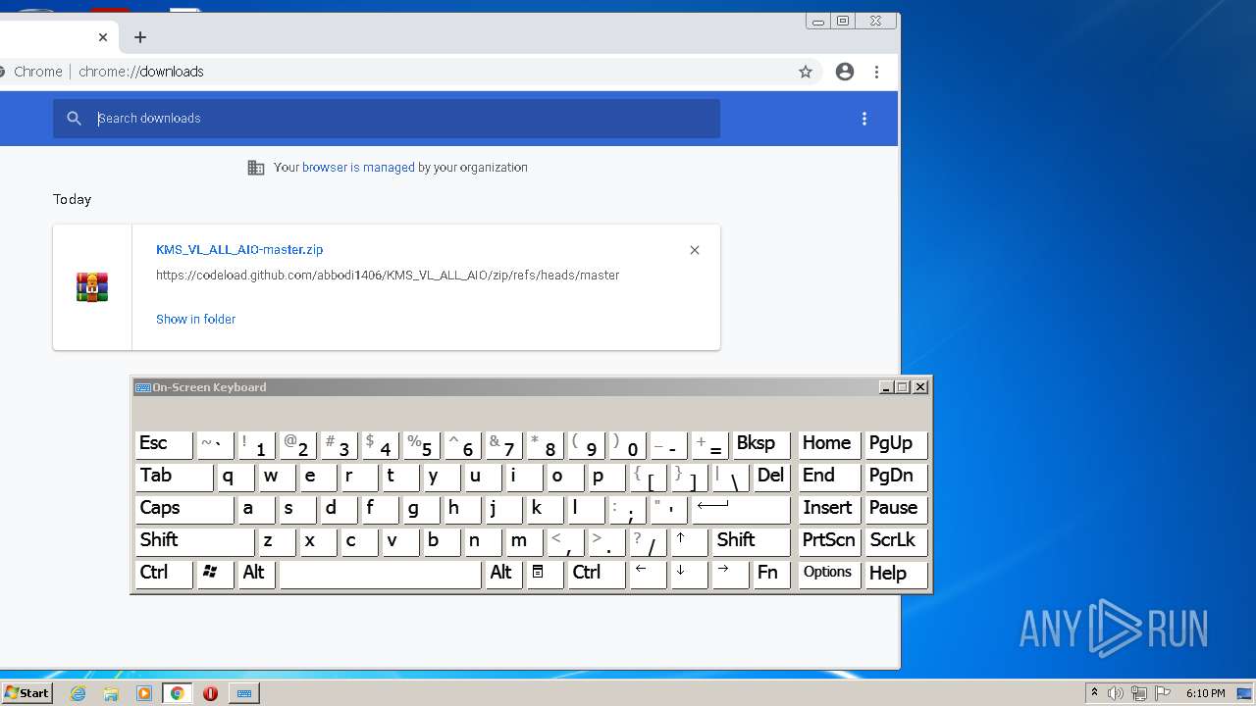The image size is (1256, 706).
Task: Tap the Enter arrow key on keyboard
Action: pos(741,510)
